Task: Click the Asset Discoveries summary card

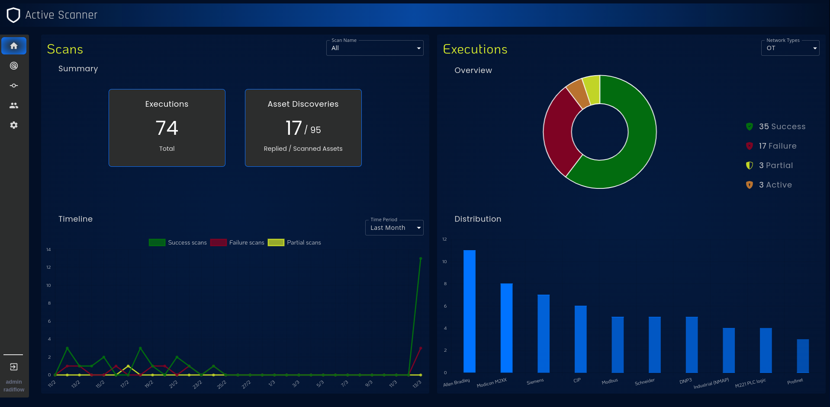Action: pyautogui.click(x=303, y=128)
